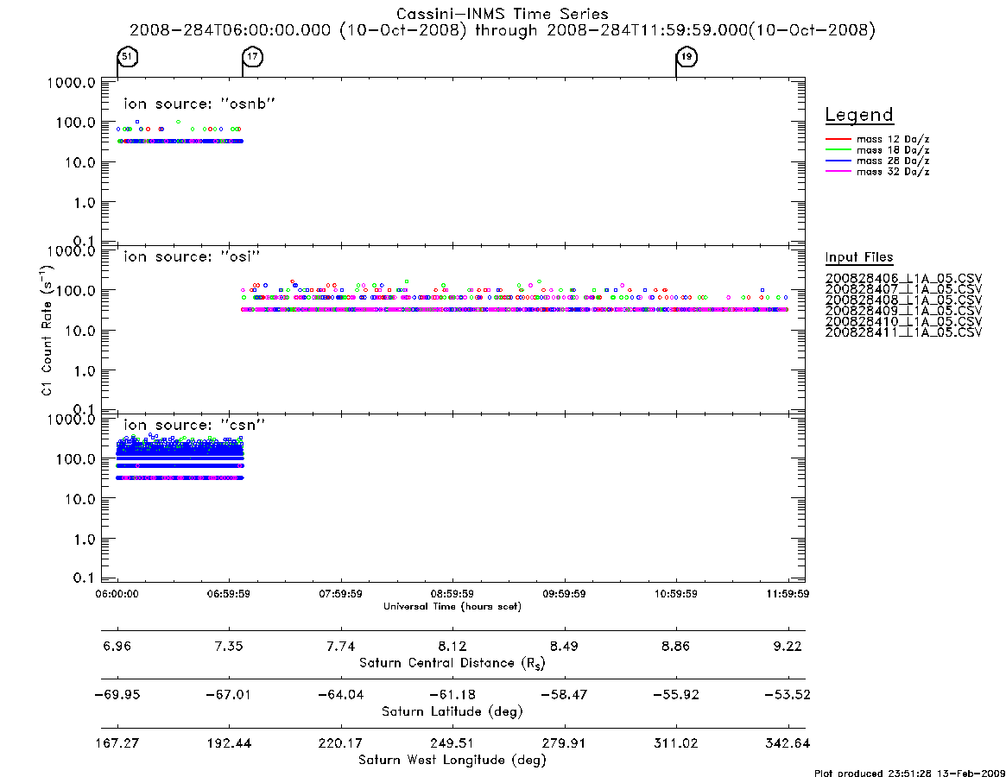Click the distance value 9.22
This screenshot has width=1006, height=777.
788,646
